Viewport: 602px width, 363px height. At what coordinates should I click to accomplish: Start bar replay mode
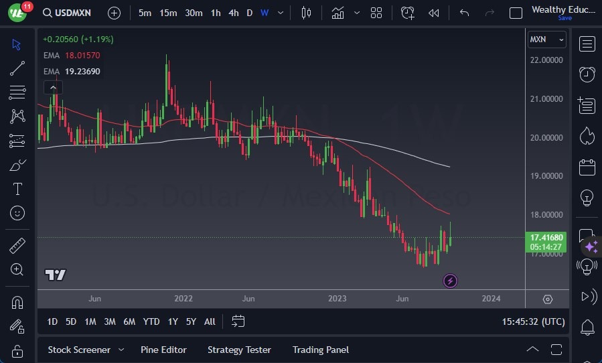(x=434, y=13)
